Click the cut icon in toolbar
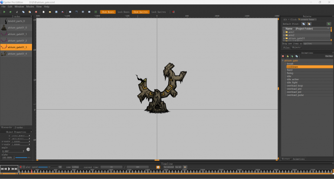 tap(17, 12)
